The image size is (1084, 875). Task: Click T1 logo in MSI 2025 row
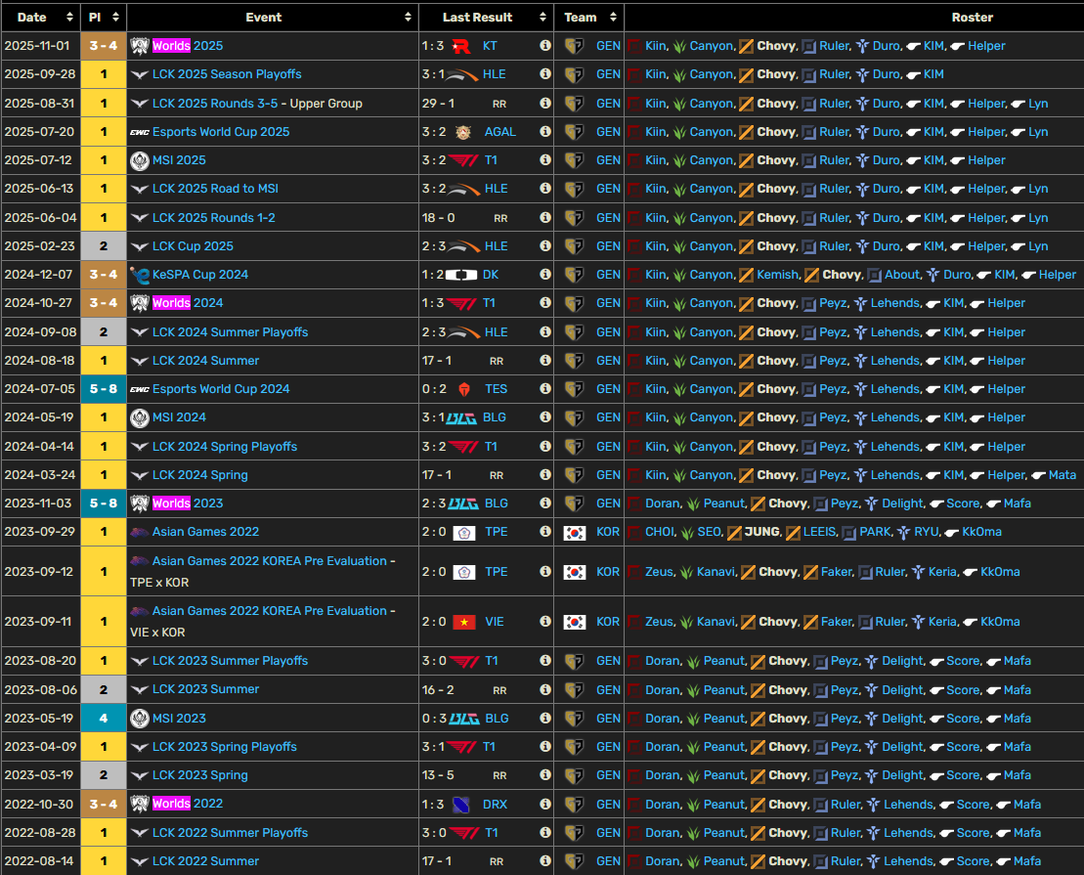pos(462,160)
